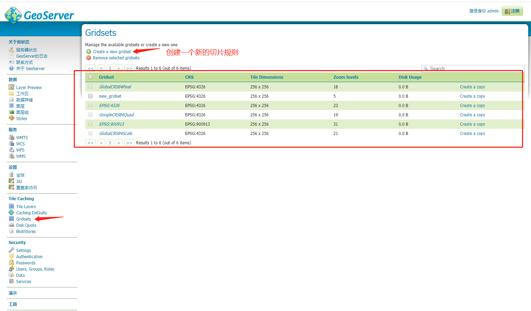Click the Disk Quota icon
Image resolution: width=531 pixels, height=311 pixels.
11,225
